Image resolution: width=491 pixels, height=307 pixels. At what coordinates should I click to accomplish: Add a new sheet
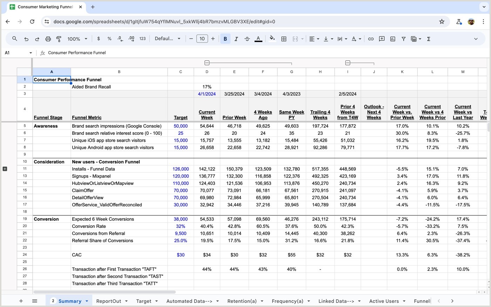pos(21,301)
